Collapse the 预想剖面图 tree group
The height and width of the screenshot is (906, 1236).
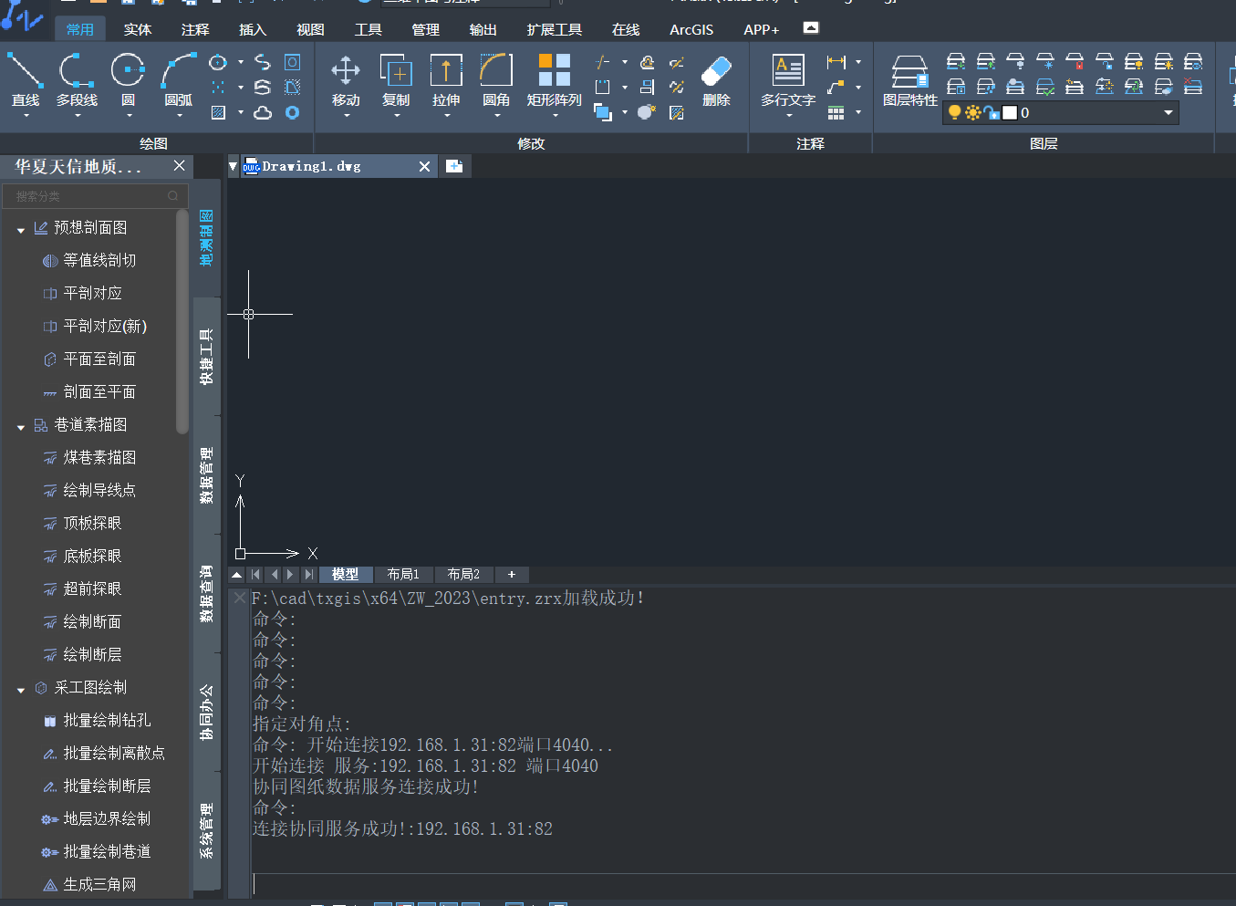click(x=21, y=230)
